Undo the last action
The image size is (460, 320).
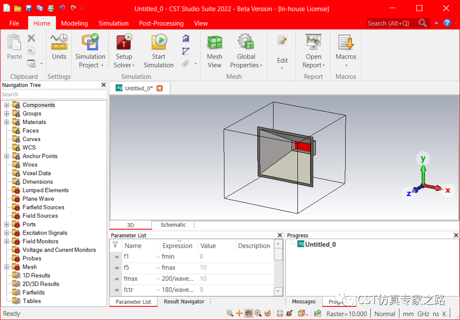point(62,8)
